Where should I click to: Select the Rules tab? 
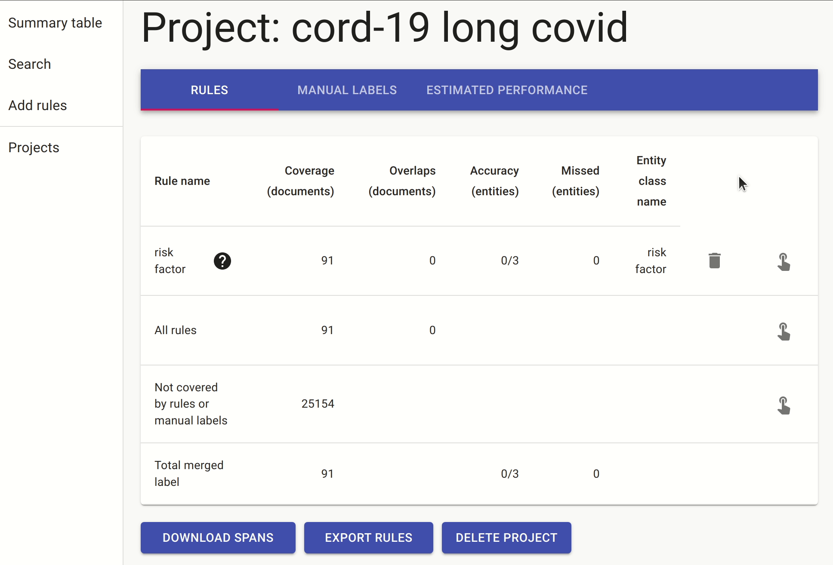pyautogui.click(x=209, y=90)
